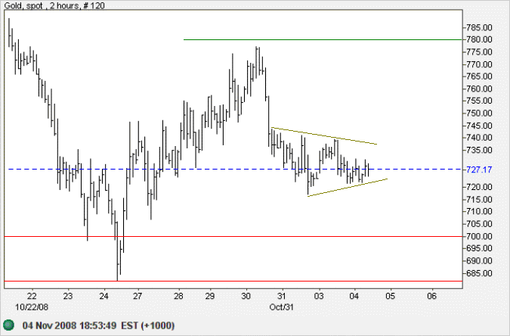Click the green status indicator icon
This screenshot has width=510, height=336.
tap(9, 325)
